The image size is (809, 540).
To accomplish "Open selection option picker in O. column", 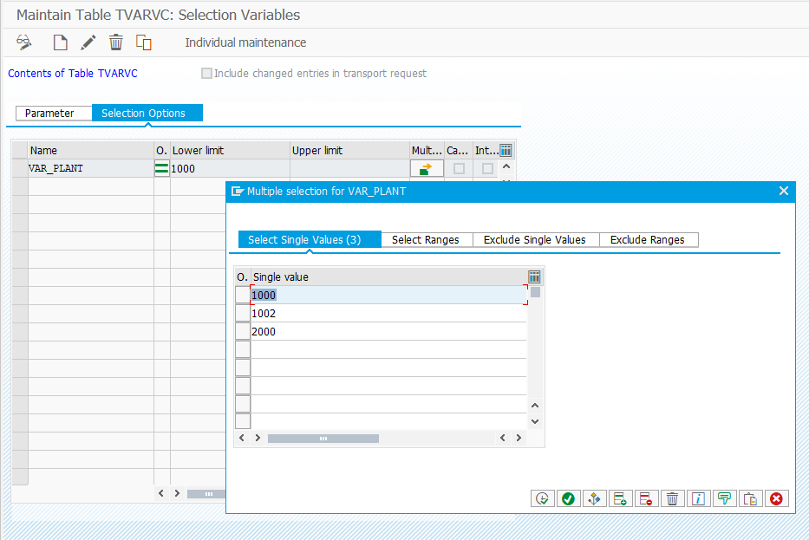I will click(x=161, y=168).
